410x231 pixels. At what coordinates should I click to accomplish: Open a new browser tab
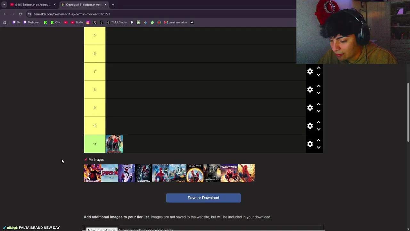point(113,4)
